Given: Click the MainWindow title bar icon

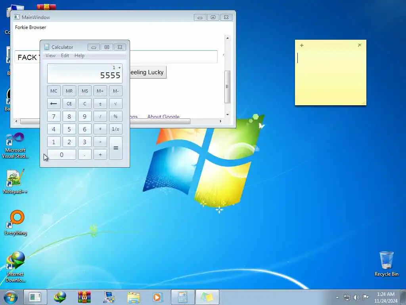Looking at the screenshot, I should coord(17,17).
